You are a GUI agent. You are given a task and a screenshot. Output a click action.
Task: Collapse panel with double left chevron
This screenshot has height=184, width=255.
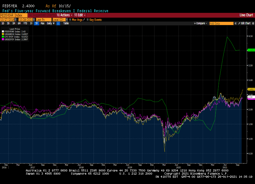pos(236,23)
